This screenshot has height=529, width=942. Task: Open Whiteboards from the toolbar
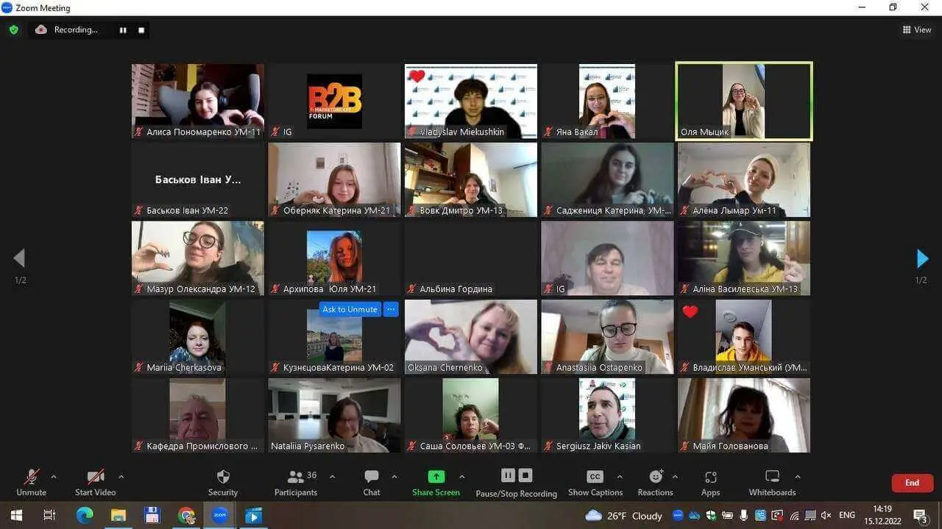coord(772,477)
